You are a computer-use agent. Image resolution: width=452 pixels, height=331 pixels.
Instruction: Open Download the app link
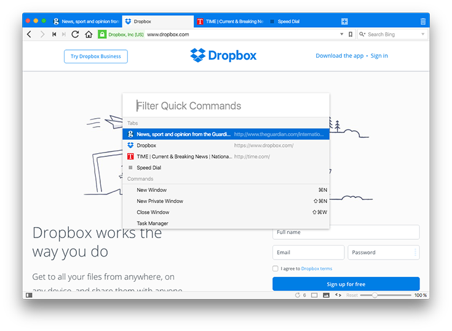pyautogui.click(x=339, y=55)
